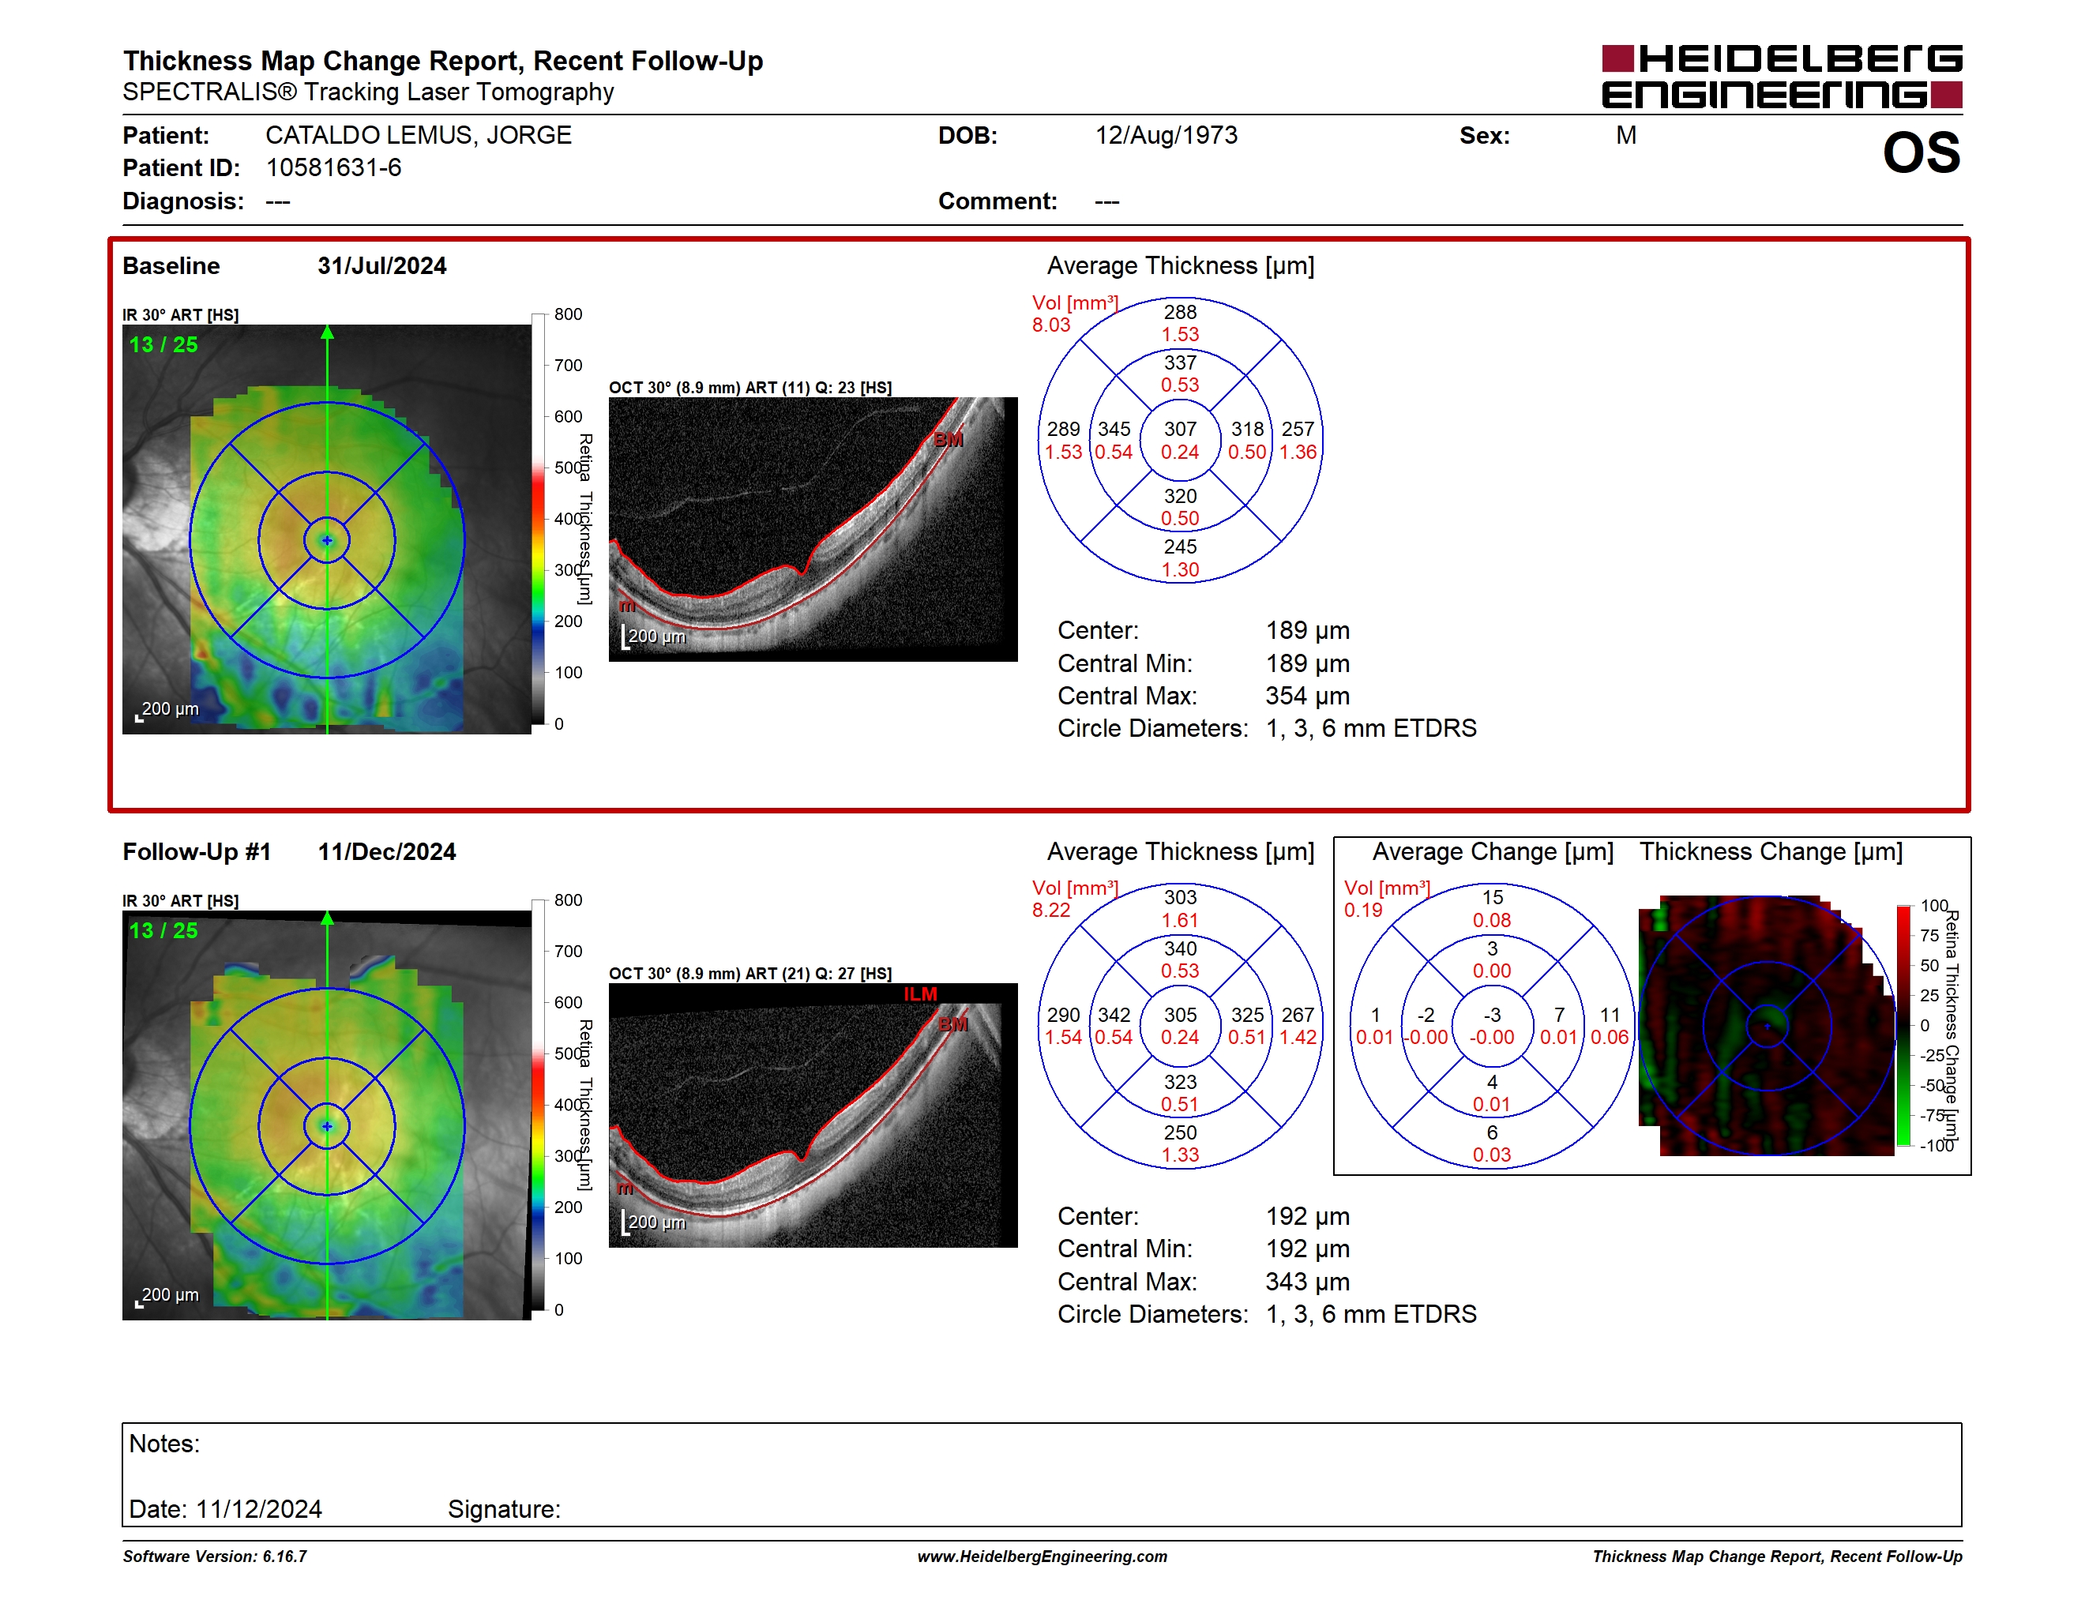The height and width of the screenshot is (1611, 2085).
Task: Click Software Version: 6.16.7 text
Action: pyautogui.click(x=215, y=1557)
